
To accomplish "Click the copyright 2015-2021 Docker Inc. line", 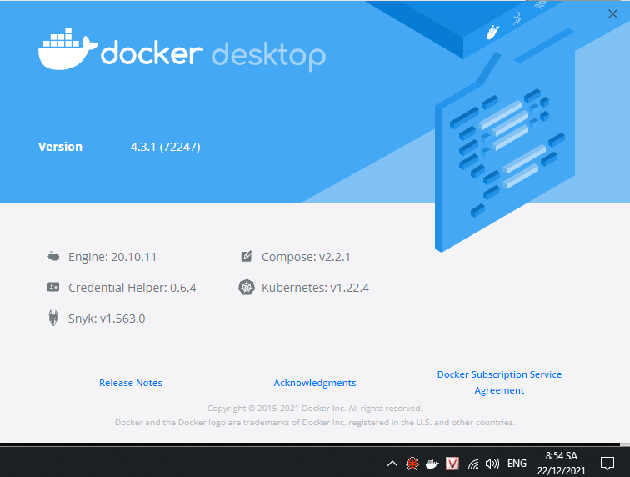I will (x=315, y=409).
